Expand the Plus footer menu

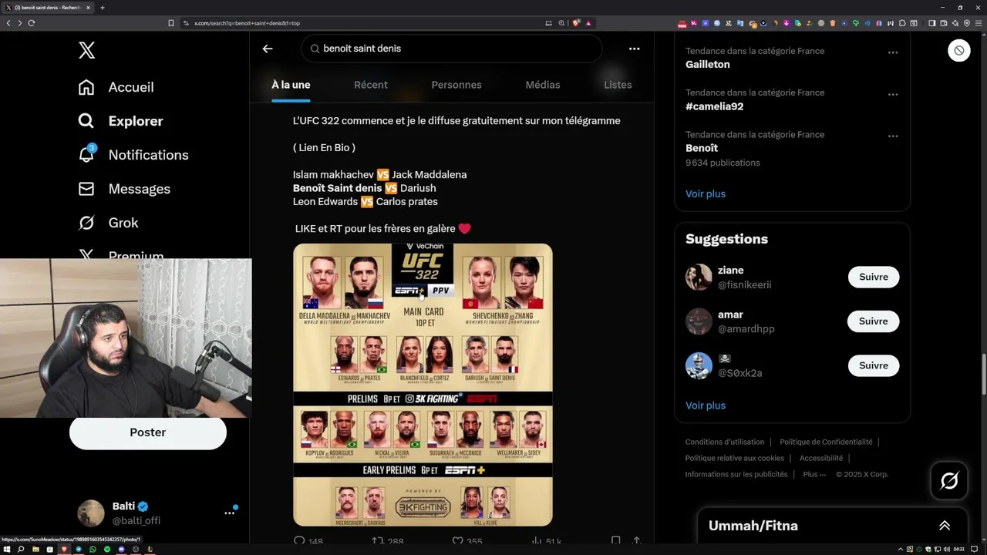click(814, 474)
